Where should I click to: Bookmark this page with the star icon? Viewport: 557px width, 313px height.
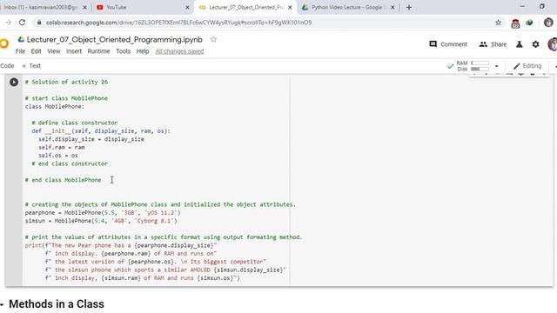click(498, 23)
